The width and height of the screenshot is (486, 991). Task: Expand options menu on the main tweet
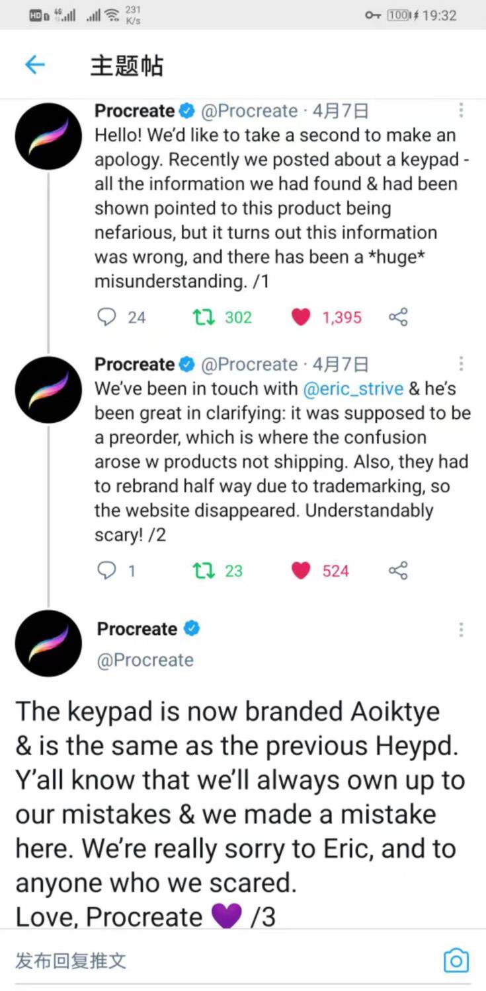click(x=461, y=630)
